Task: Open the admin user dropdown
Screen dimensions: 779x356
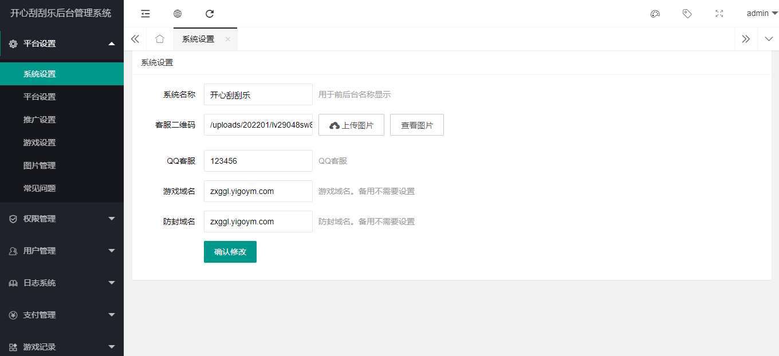Action: (761, 14)
